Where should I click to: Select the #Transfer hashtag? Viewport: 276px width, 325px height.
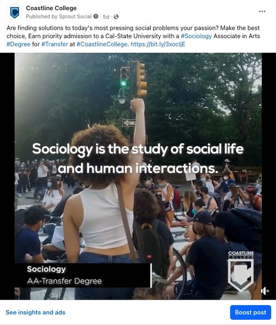coord(55,44)
